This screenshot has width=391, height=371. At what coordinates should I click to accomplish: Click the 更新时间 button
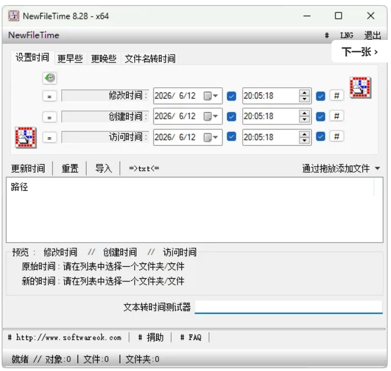(x=28, y=169)
